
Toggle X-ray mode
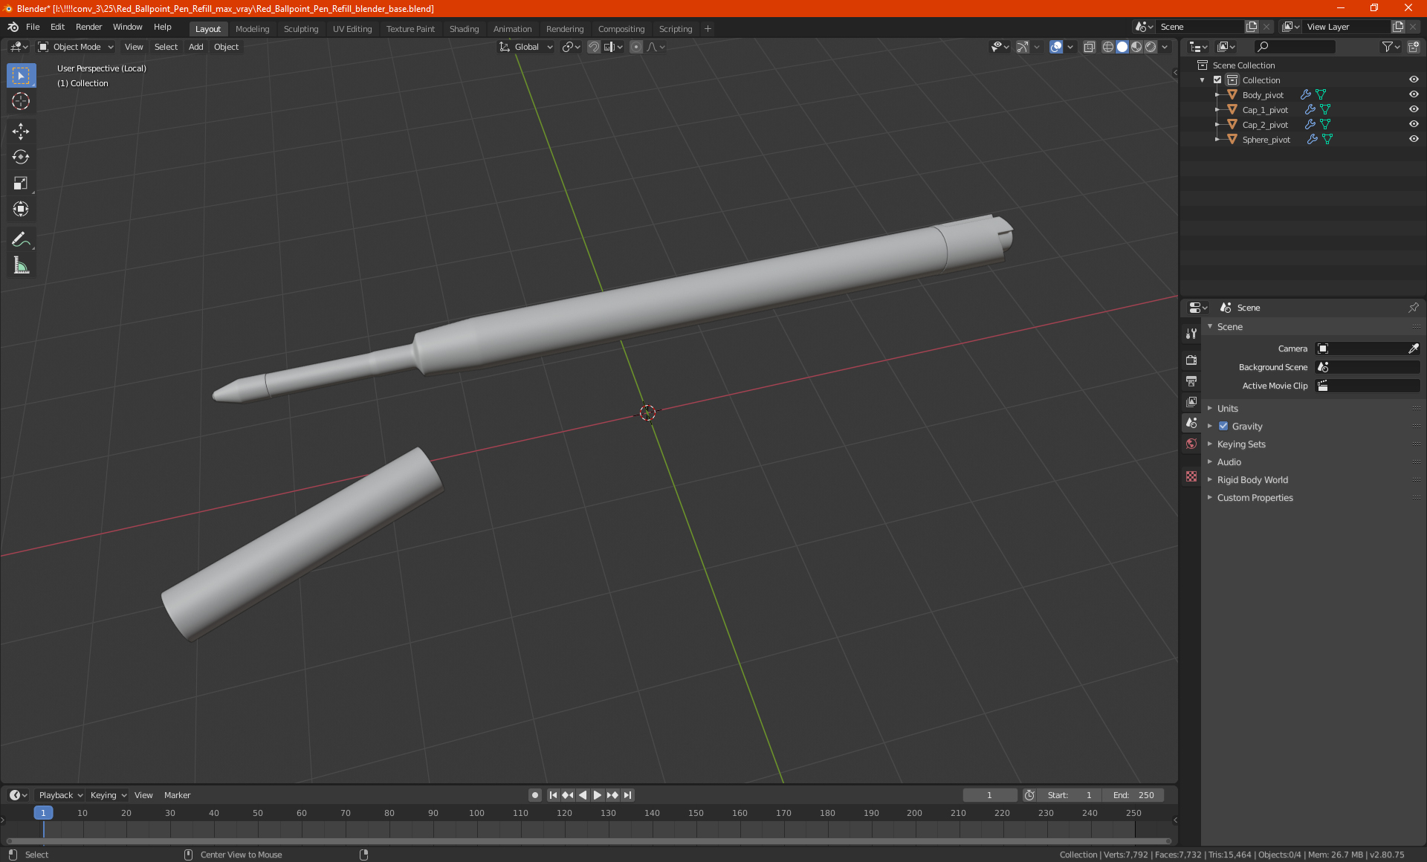click(1090, 47)
